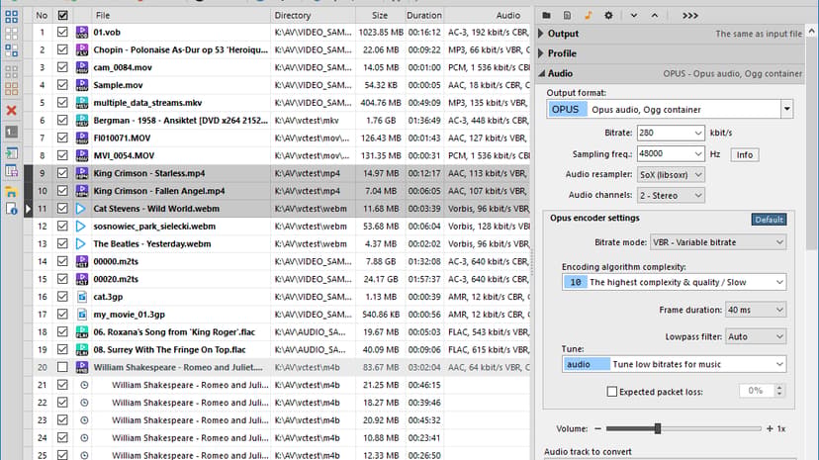The width and height of the screenshot is (819, 460).
Task: Open the Output format OPUS dropdown
Action: (x=786, y=109)
